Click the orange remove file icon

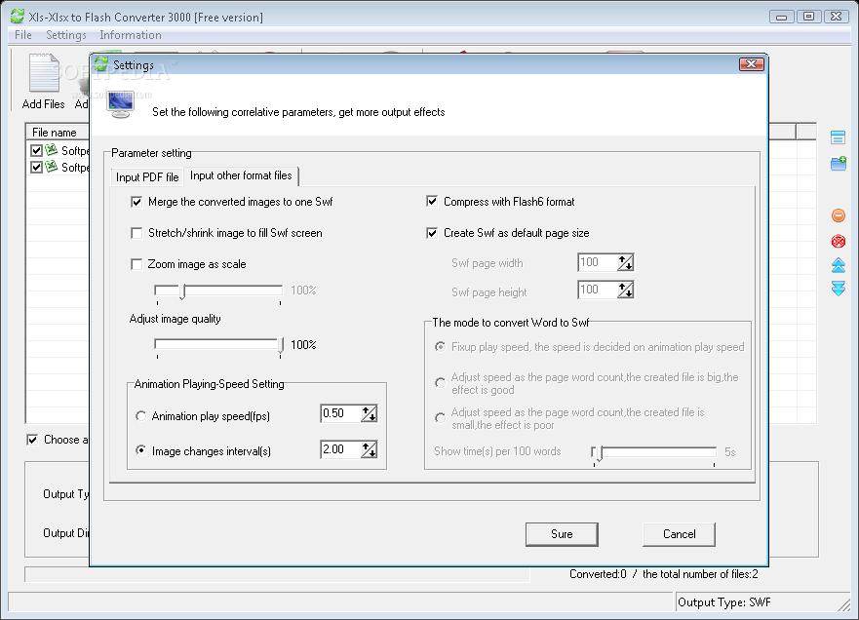839,215
